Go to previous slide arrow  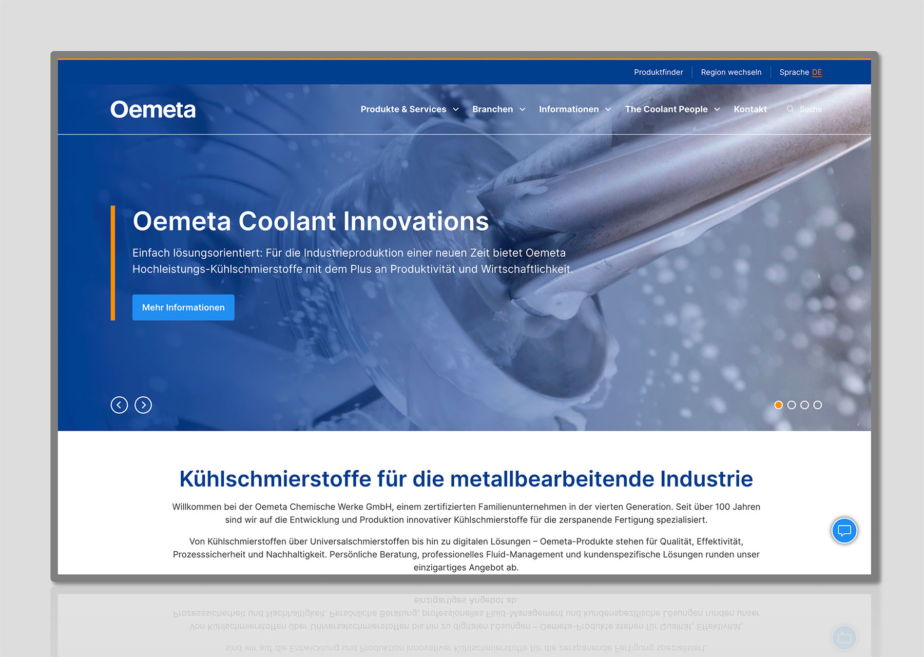[119, 405]
